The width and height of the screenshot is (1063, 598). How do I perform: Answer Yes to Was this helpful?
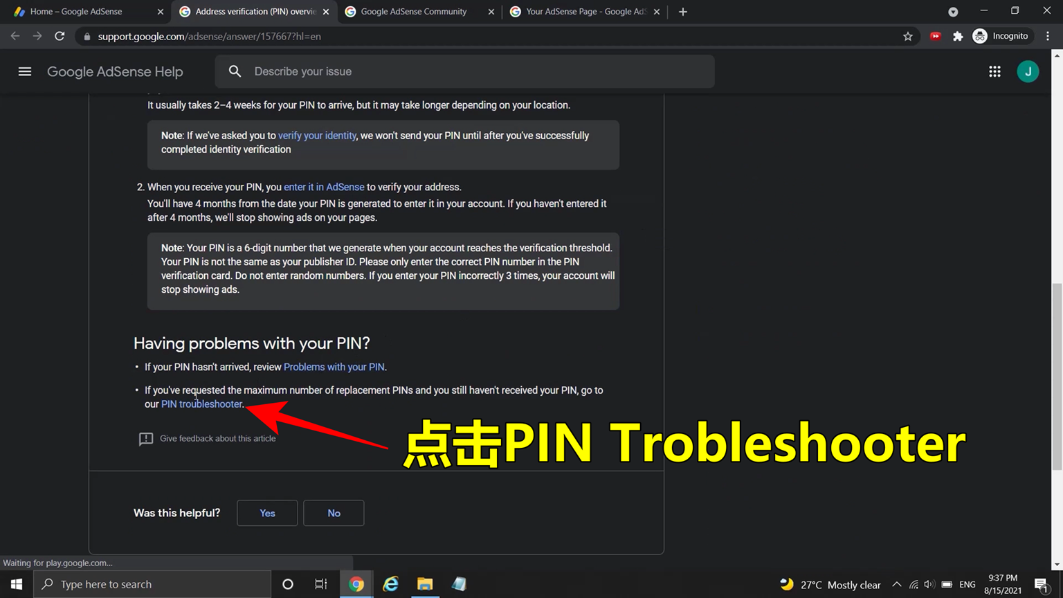coord(267,513)
